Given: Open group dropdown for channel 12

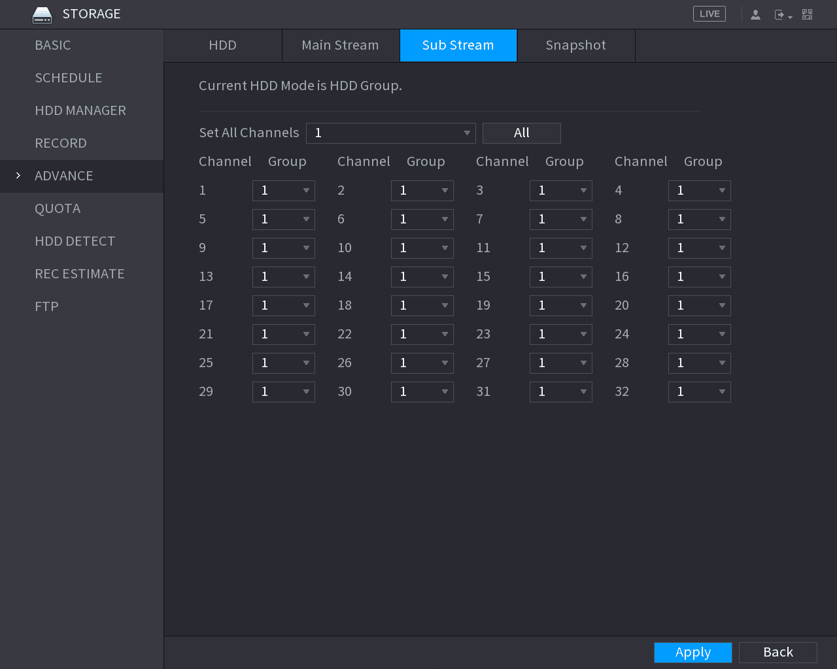Looking at the screenshot, I should click(x=700, y=248).
